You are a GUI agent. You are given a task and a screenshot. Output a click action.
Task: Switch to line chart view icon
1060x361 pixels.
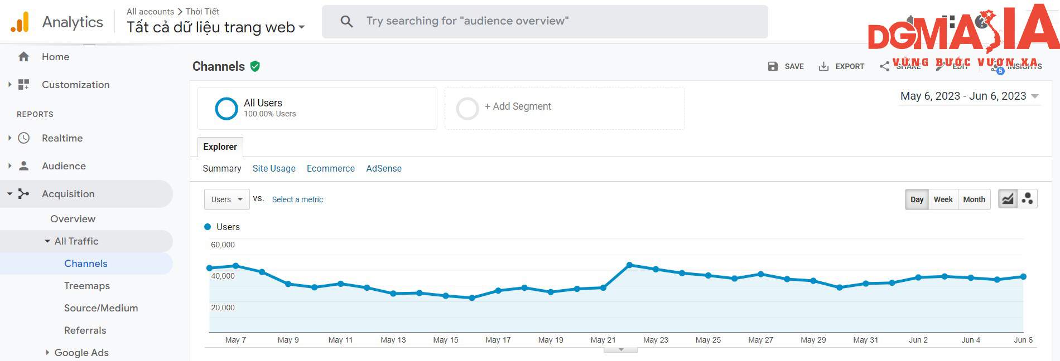click(1008, 199)
